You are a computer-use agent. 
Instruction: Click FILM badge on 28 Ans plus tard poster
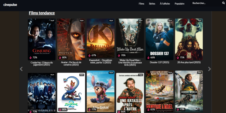pyautogui.click(x=199, y=20)
